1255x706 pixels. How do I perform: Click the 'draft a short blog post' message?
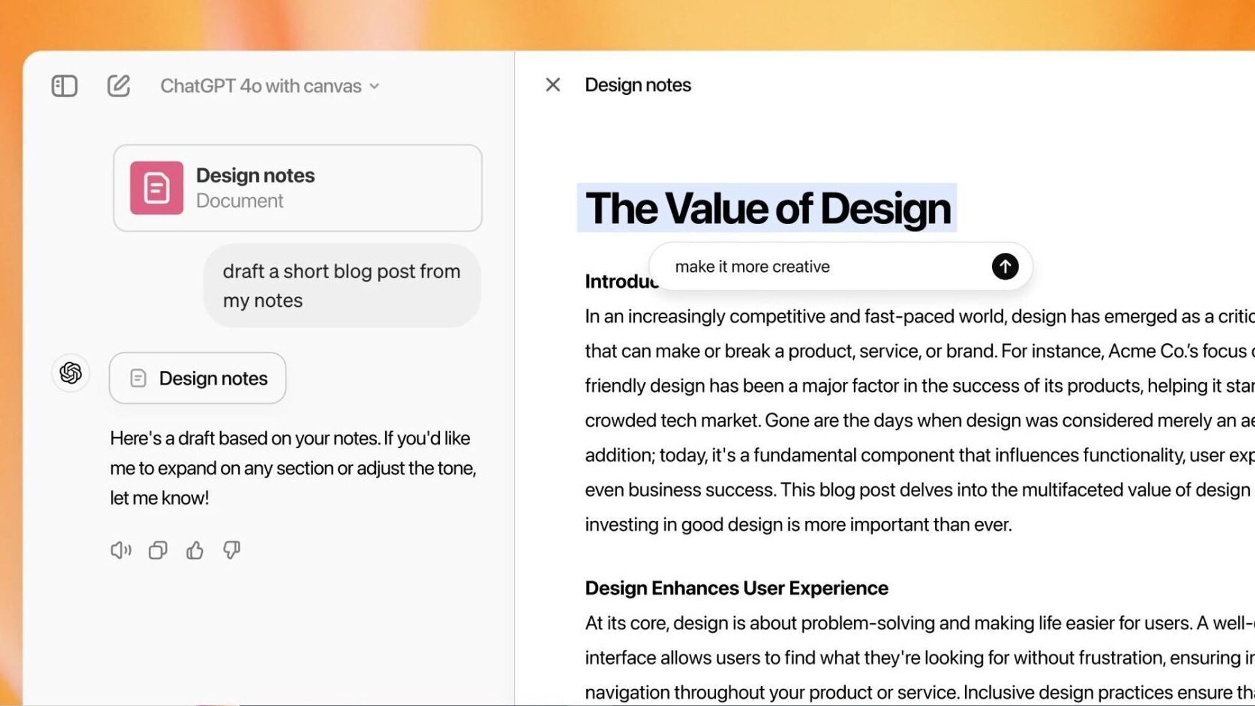tap(341, 286)
